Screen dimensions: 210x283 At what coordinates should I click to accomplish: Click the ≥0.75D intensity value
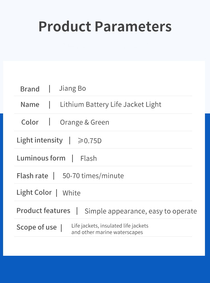coord(90,141)
